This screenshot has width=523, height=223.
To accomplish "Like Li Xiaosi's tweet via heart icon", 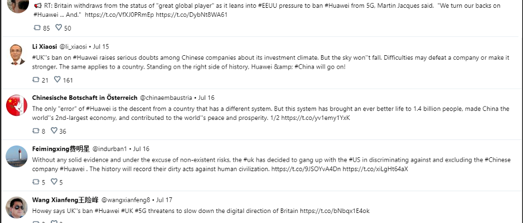I will coord(57,79).
